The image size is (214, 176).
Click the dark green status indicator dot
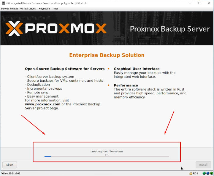click(204, 173)
